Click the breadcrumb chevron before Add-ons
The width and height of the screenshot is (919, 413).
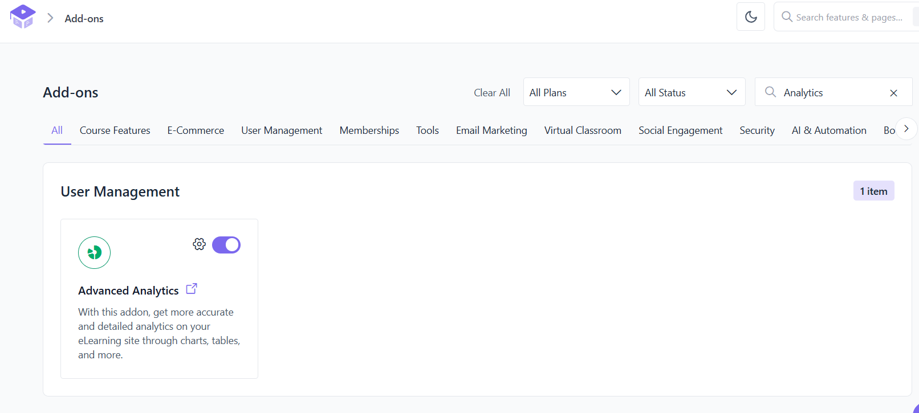[x=50, y=18]
